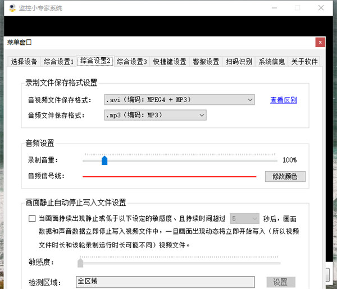Enable the 画面静止自动停止写入 checkbox
This screenshot has height=289, width=337.
tap(32, 219)
